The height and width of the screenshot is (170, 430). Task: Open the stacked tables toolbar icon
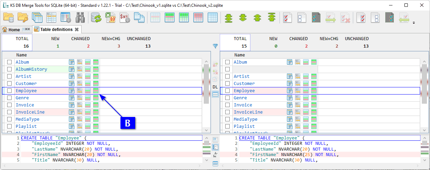37,17
